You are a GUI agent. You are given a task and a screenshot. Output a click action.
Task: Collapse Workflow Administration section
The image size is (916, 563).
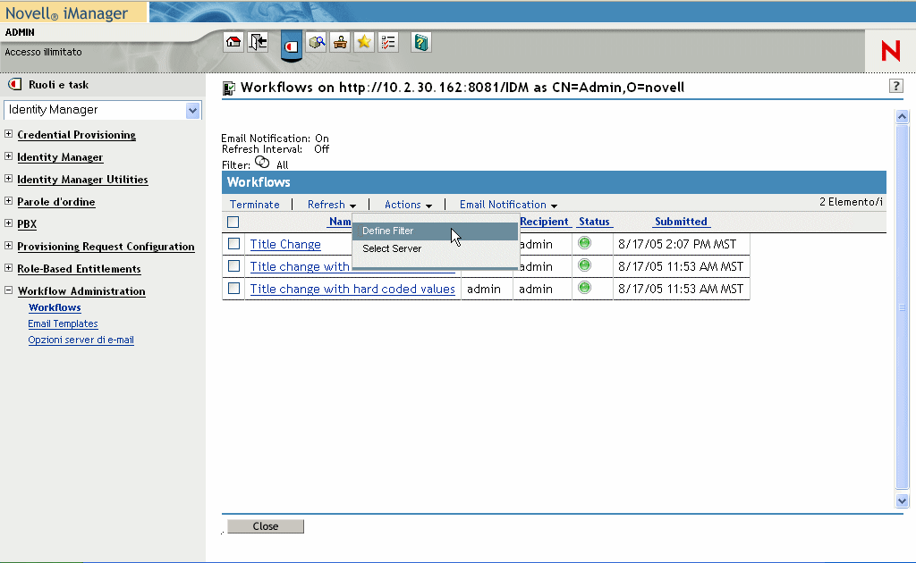9,291
